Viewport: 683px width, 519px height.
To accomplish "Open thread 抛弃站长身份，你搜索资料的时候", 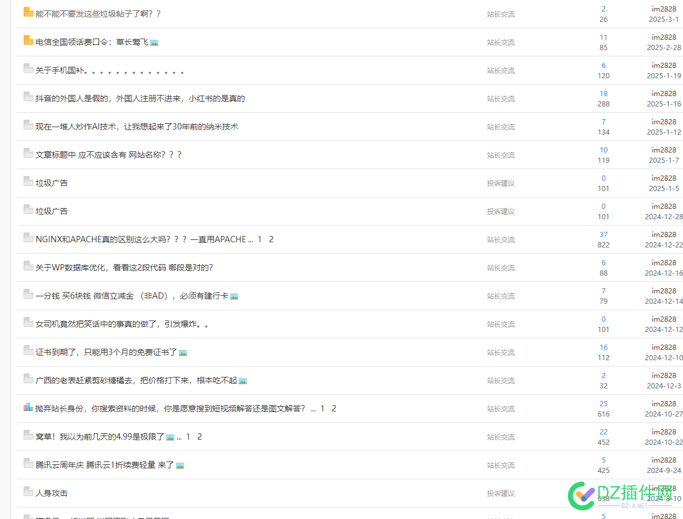I will (170, 409).
